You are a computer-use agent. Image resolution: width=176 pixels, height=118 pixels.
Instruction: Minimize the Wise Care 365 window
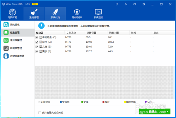coord(153,4)
